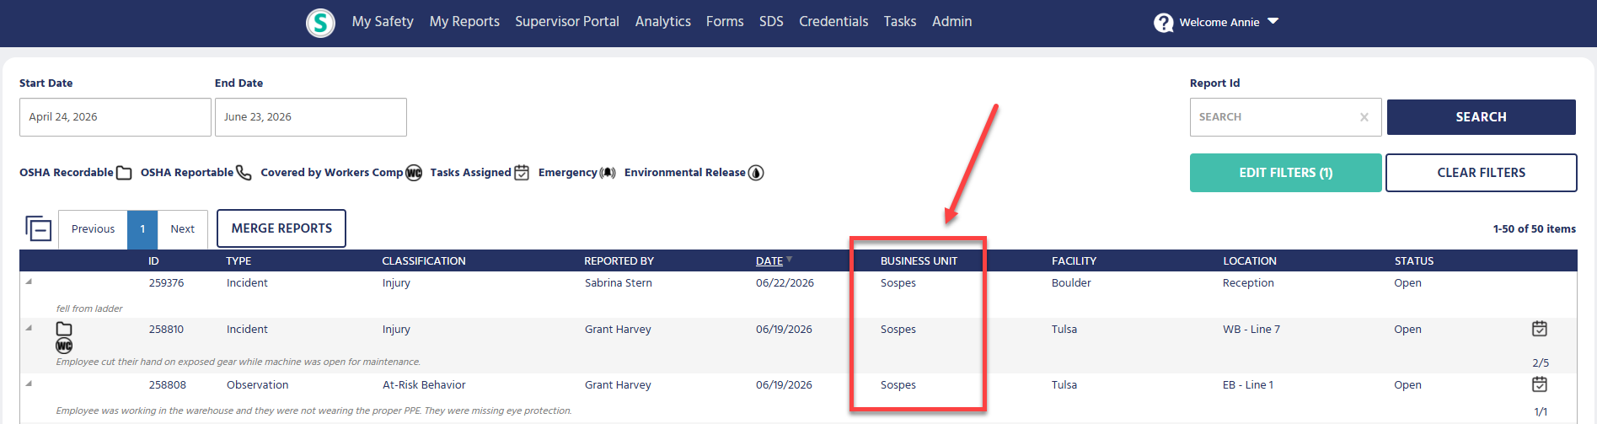Open the Analytics menu item
Screen dimensions: 1597x424
pyautogui.click(x=663, y=22)
